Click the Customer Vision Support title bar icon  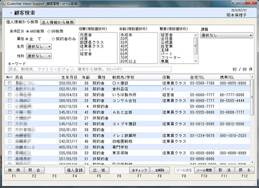click(4, 4)
